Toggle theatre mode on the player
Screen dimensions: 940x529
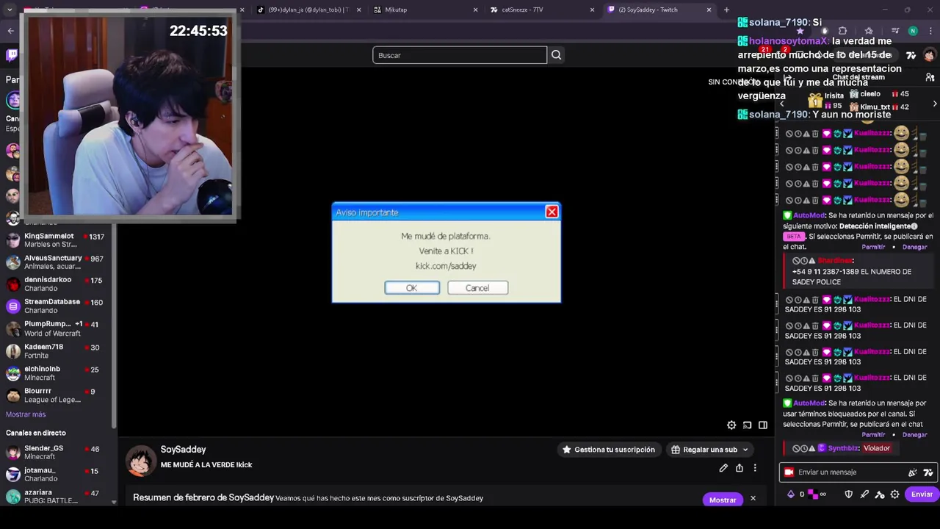click(763, 425)
